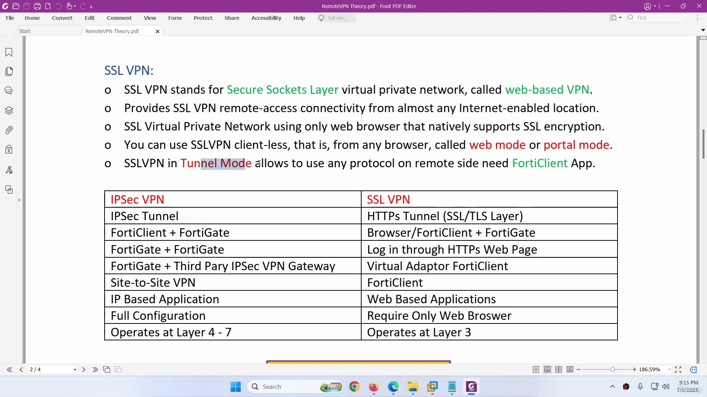
Task: Close the RemoteVPN Theory.pdf tab
Action: [158, 32]
